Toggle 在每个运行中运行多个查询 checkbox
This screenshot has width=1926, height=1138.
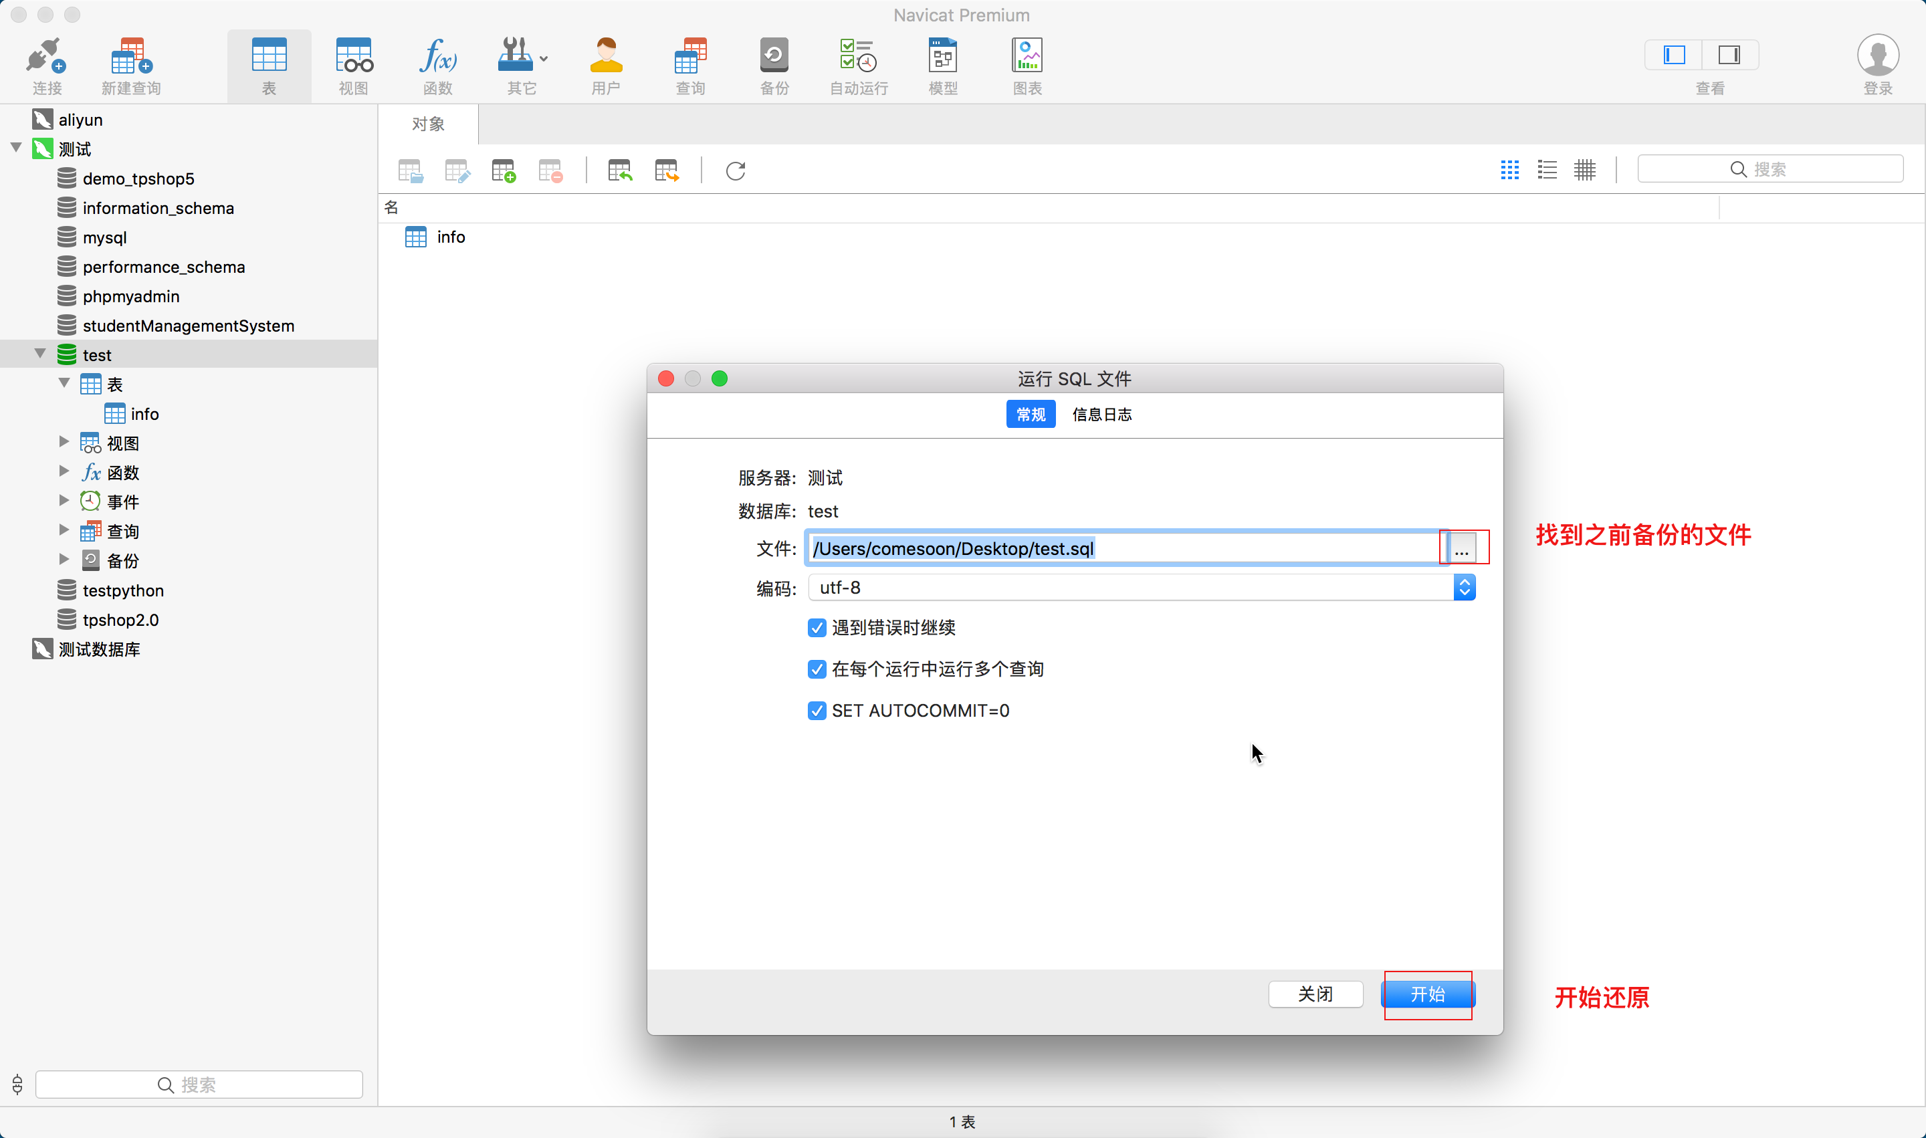(816, 669)
